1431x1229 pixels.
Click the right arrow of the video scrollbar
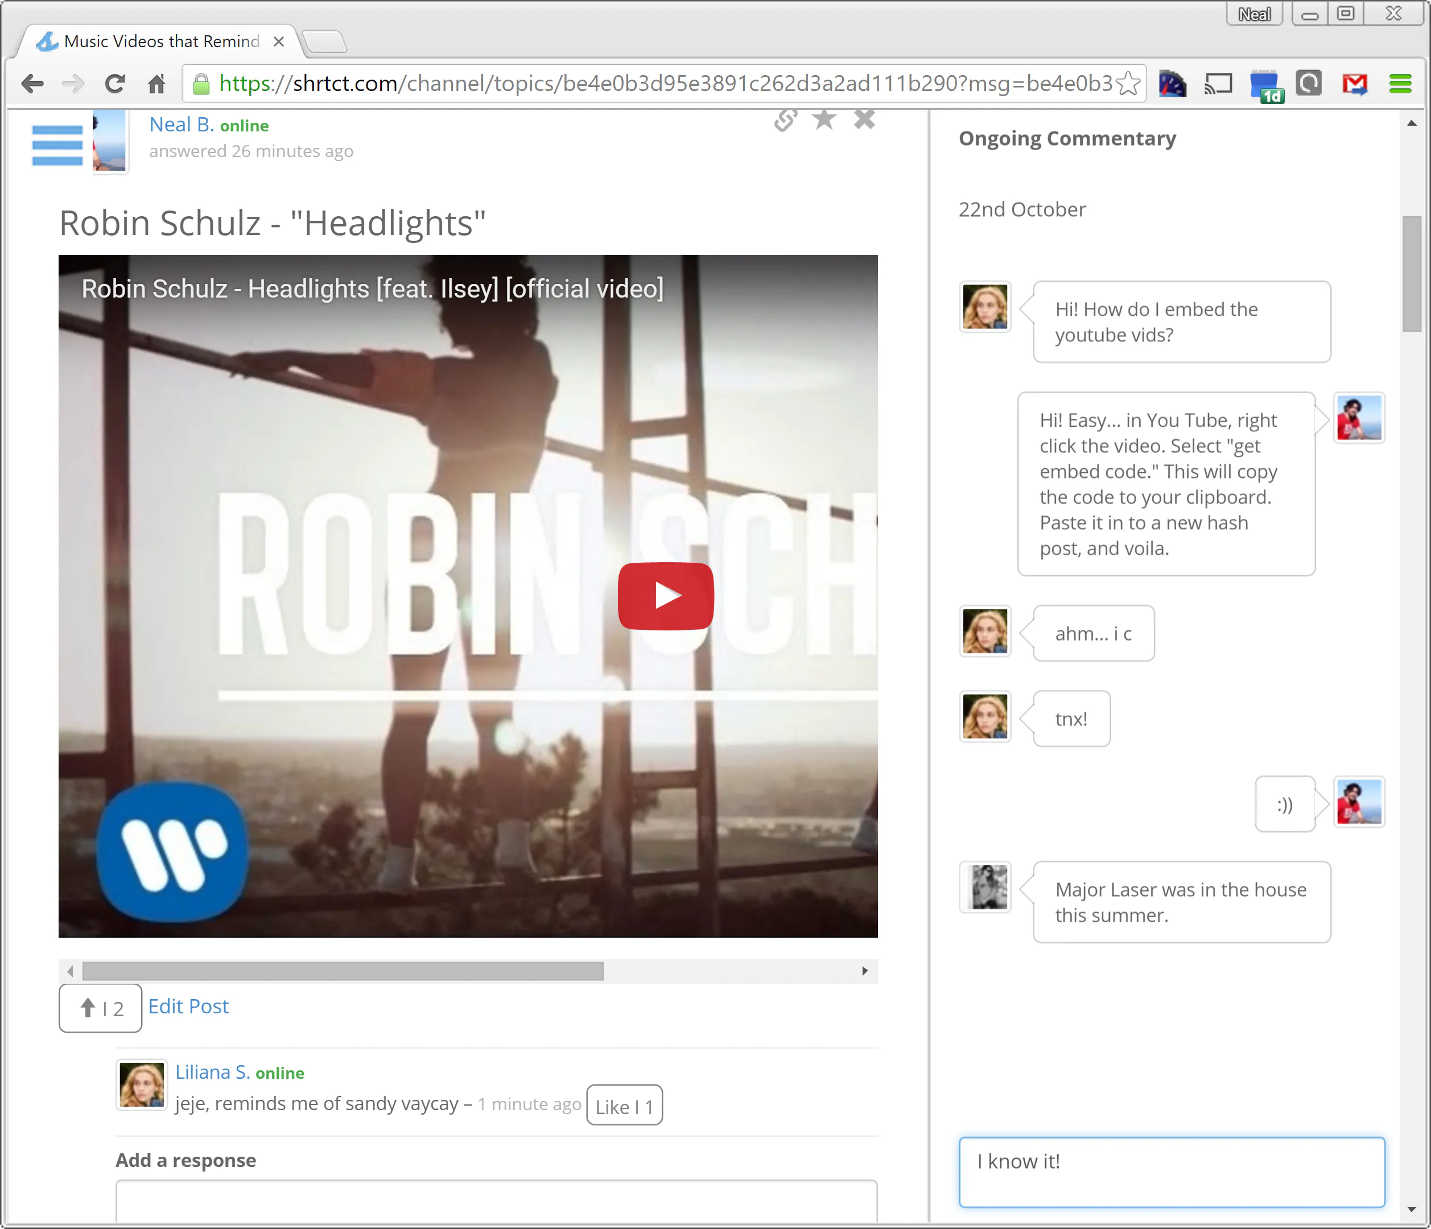(x=865, y=971)
